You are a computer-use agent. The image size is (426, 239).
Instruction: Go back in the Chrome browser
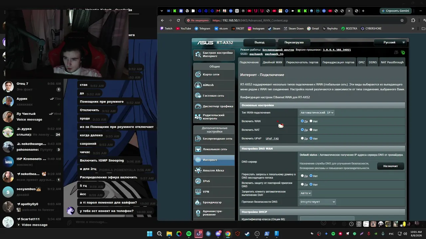162,20
